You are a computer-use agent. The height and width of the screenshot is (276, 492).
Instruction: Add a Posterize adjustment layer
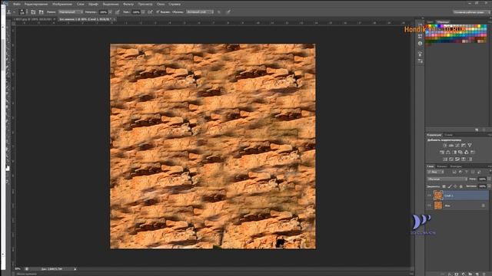451,159
